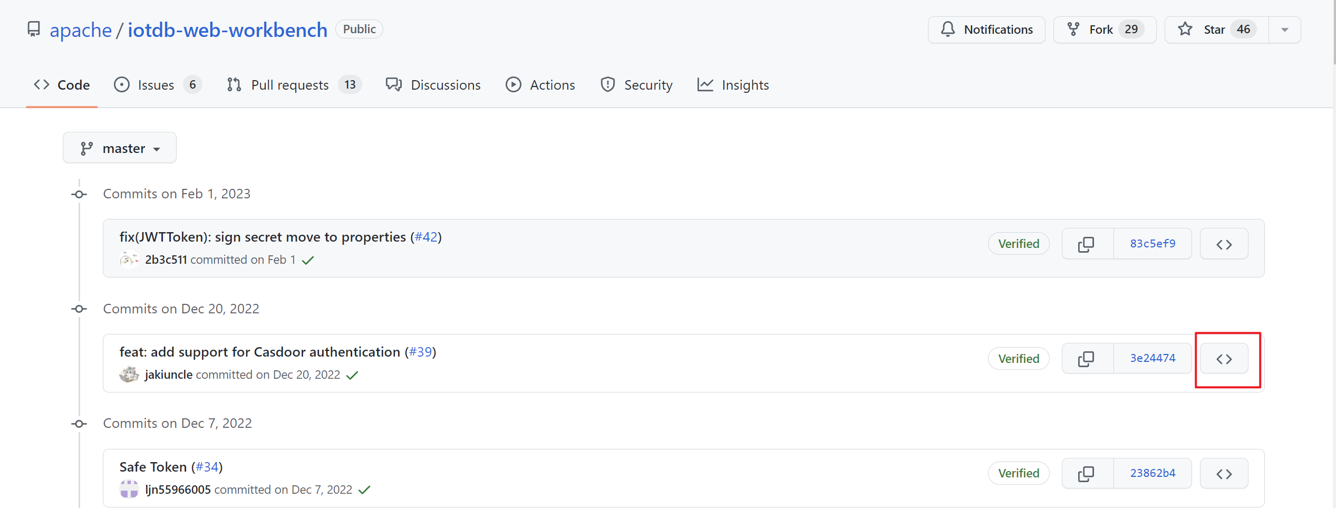
Task: Open the apache organization link
Action: pos(81,30)
